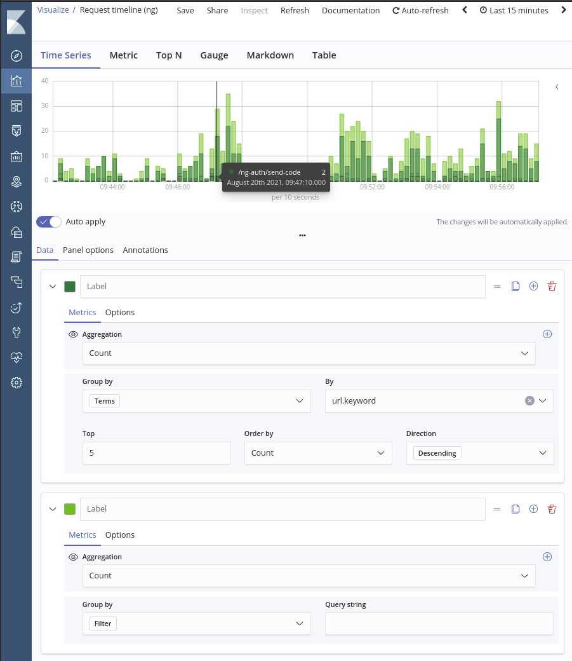Open the dark green series color swatch

[70, 287]
